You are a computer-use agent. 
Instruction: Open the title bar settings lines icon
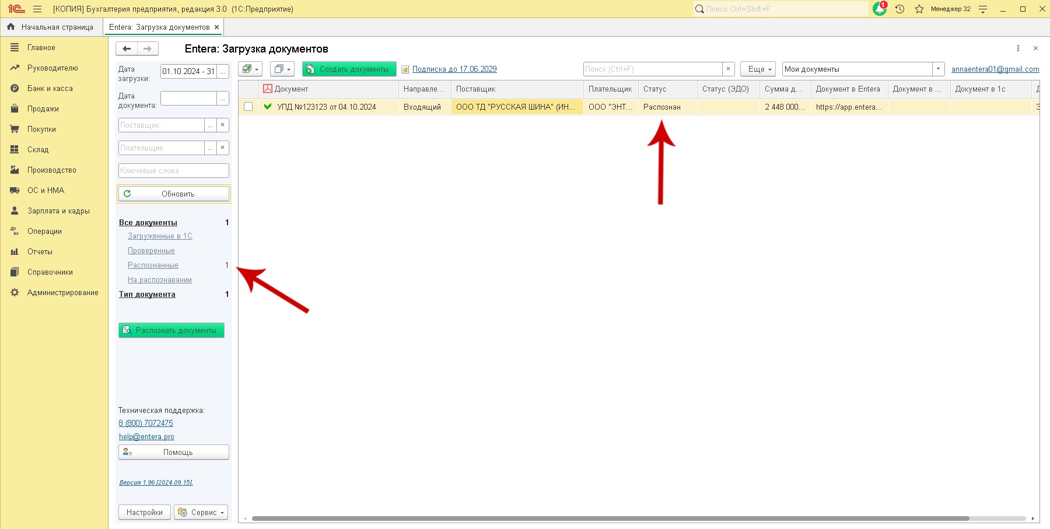pos(983,9)
